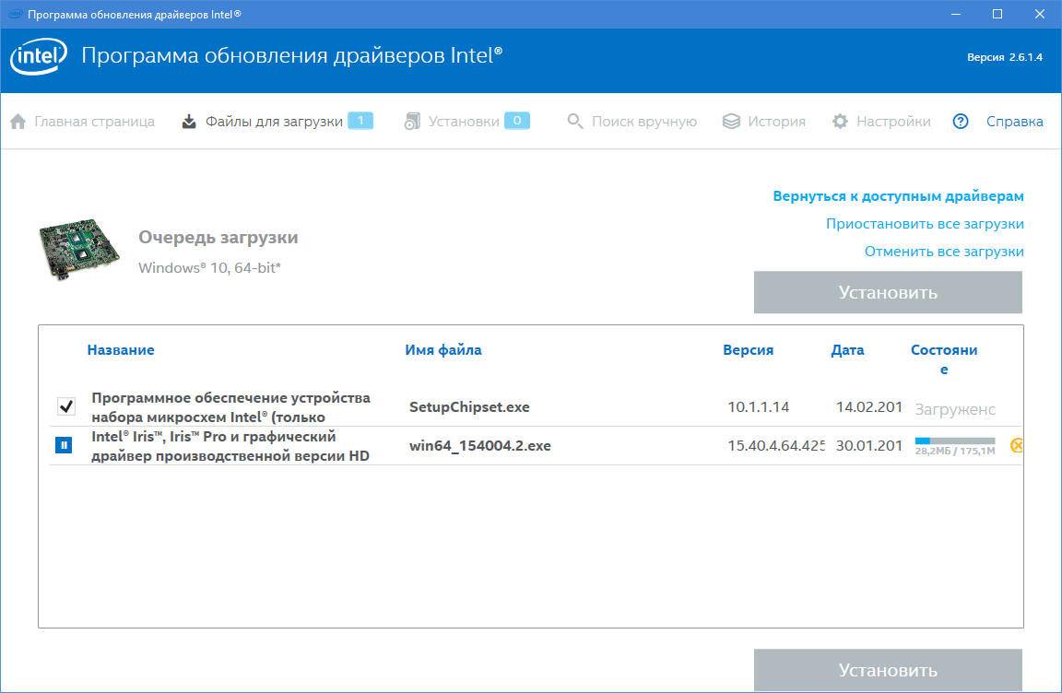Sort by the Название column header
The image size is (1062, 693).
121,350
